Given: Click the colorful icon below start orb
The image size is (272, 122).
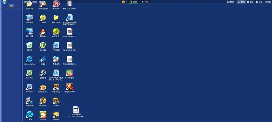Looking at the screenshot, I should (11, 6).
